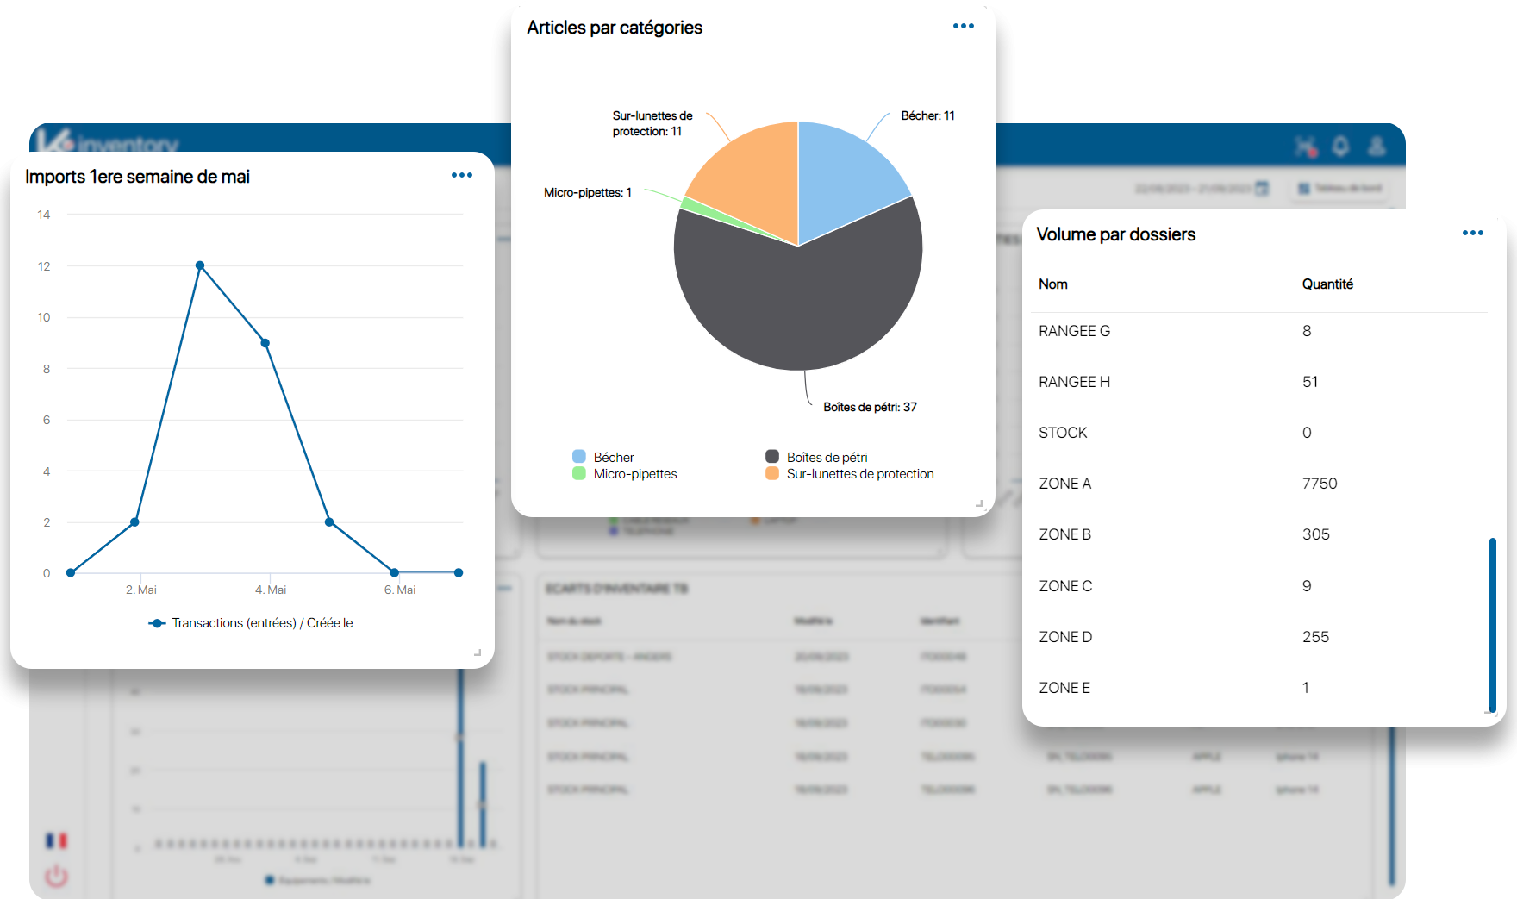Viewport: 1517px width, 899px height.
Task: Toggle the Micro-pipettes legend entry
Action: 625,473
